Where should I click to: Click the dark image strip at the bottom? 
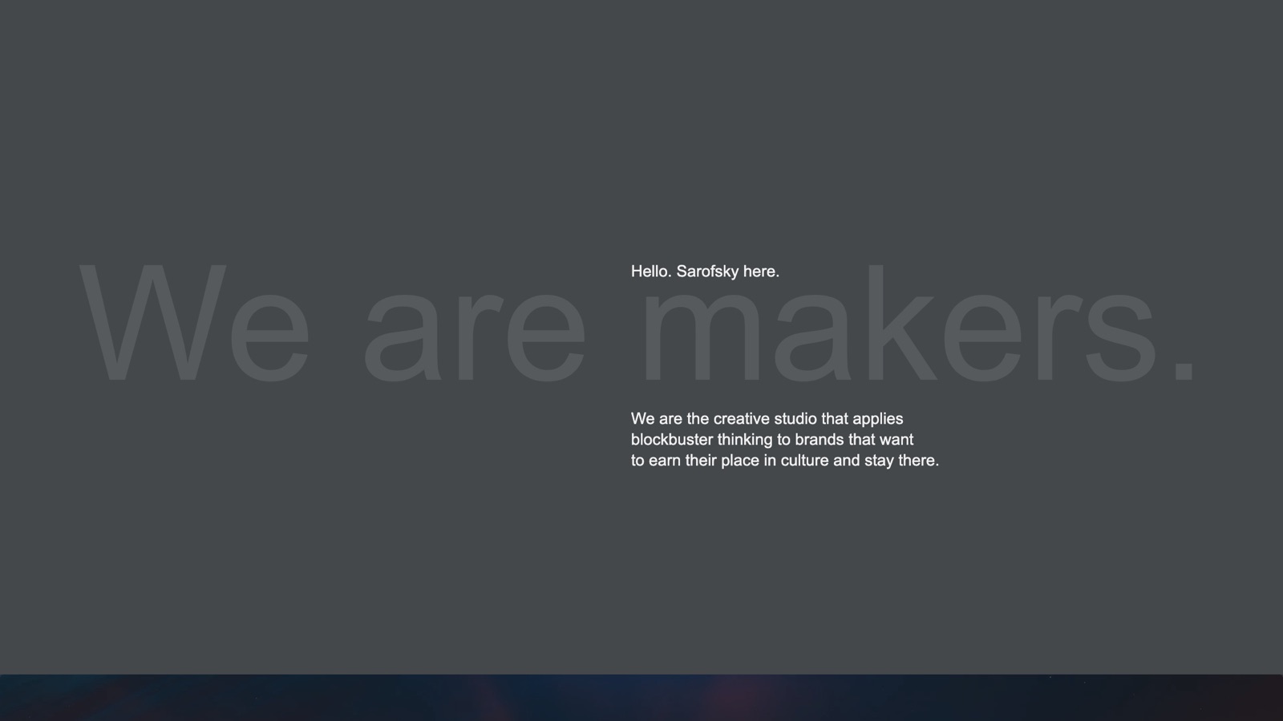[641, 698]
